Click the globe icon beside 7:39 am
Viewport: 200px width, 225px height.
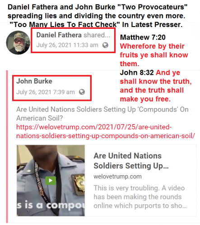82,92
